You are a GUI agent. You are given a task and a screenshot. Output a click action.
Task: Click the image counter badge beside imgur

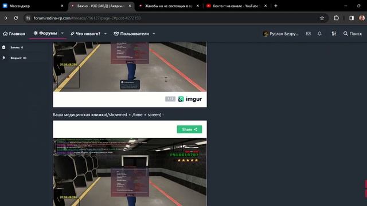click(x=170, y=99)
